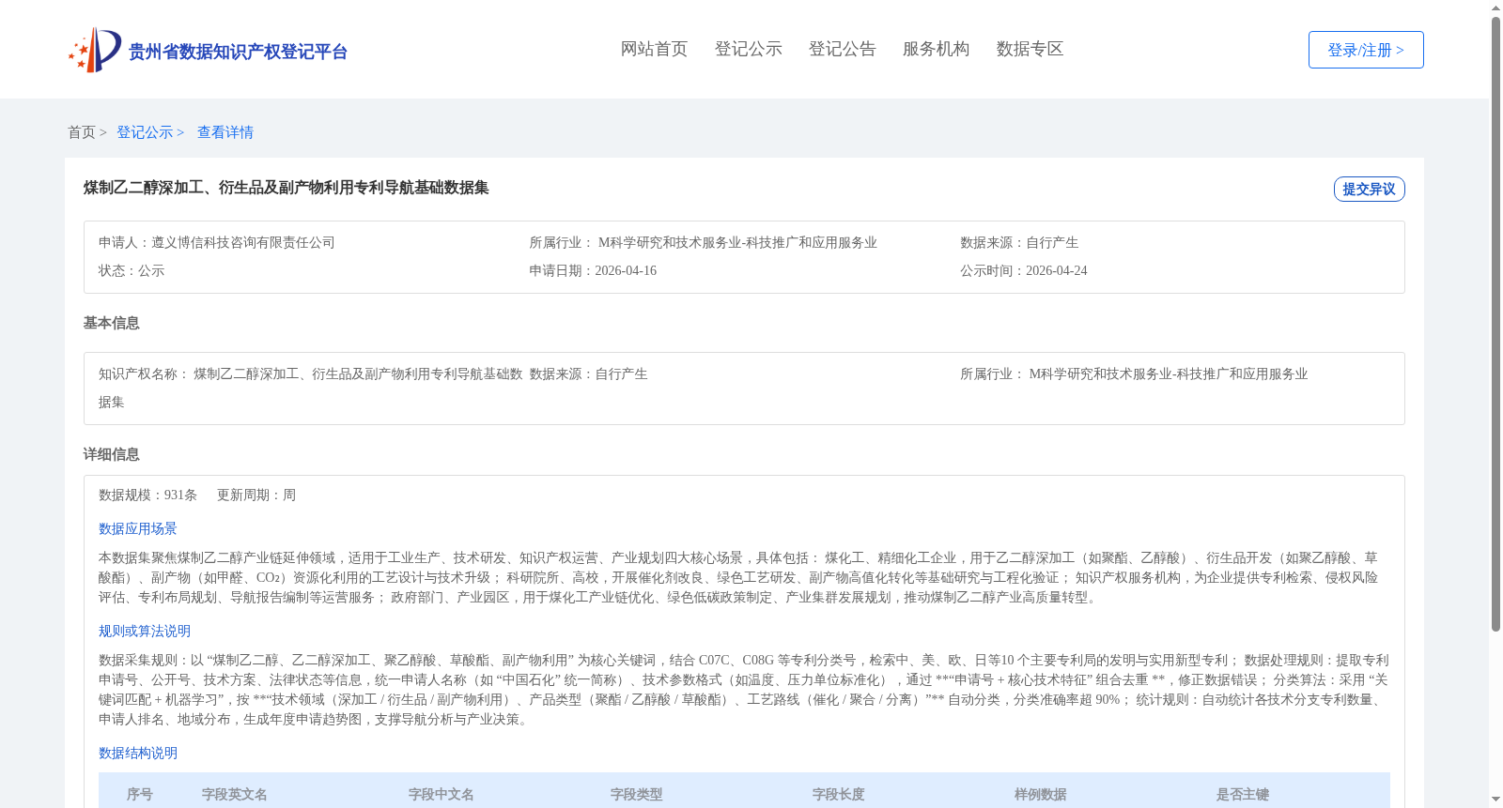
Task: Click 公示时间：2026-04-24 text
Action: [1024, 270]
